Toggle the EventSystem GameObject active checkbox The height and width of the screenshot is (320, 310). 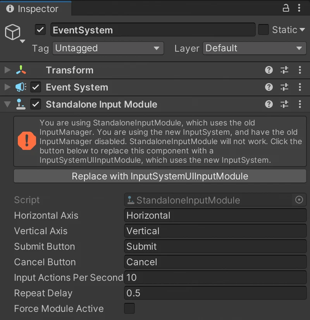40,30
